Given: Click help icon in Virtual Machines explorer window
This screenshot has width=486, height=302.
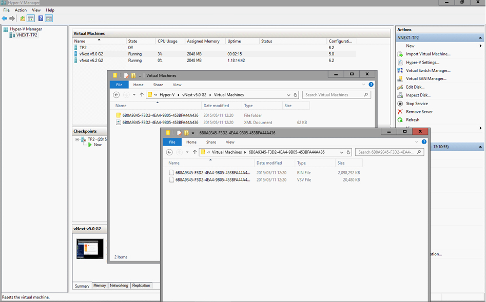Looking at the screenshot, I should 371,85.
